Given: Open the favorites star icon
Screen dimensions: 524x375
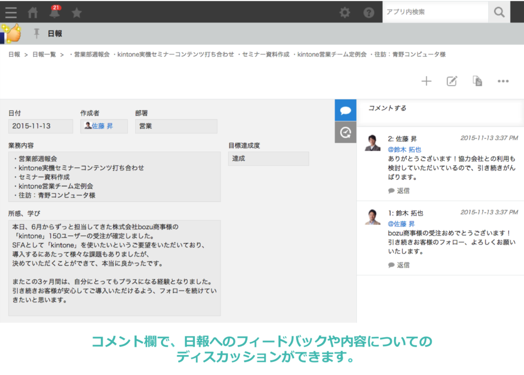Looking at the screenshot, I should (x=77, y=13).
